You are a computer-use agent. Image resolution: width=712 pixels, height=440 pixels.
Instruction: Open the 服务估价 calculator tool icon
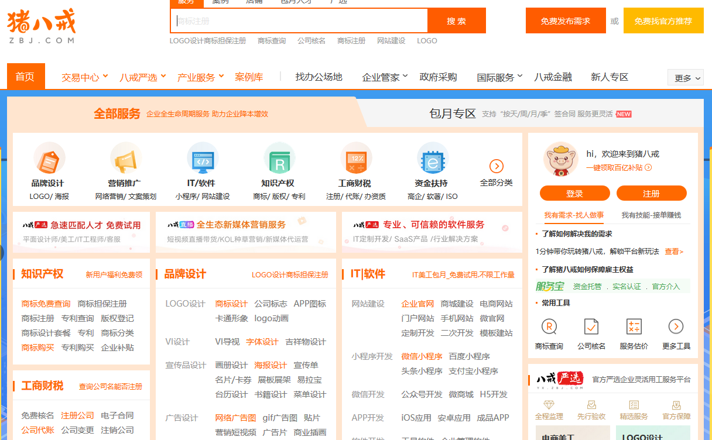(634, 326)
